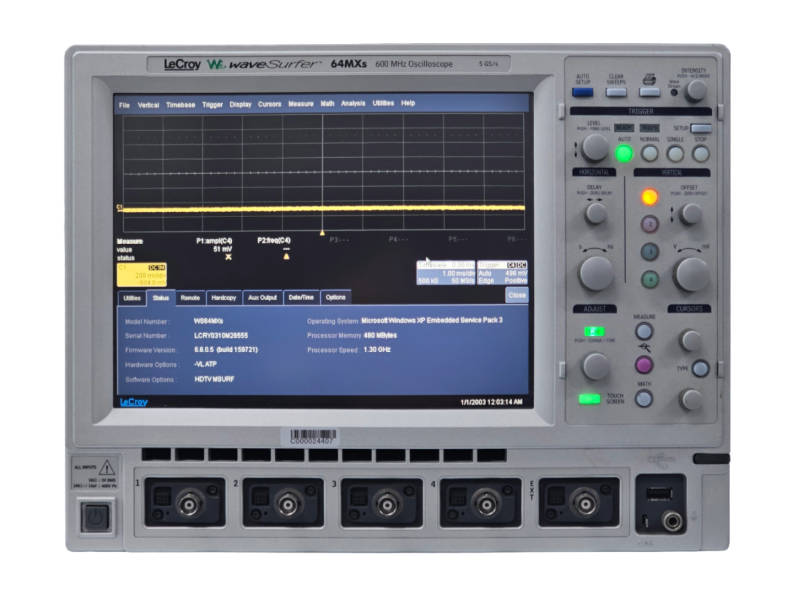Select the empty P3 measurement slot
The image size is (809, 607).
[x=338, y=239]
